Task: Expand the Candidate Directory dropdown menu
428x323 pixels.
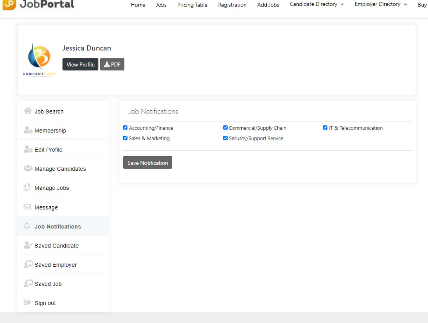Action: (x=317, y=4)
